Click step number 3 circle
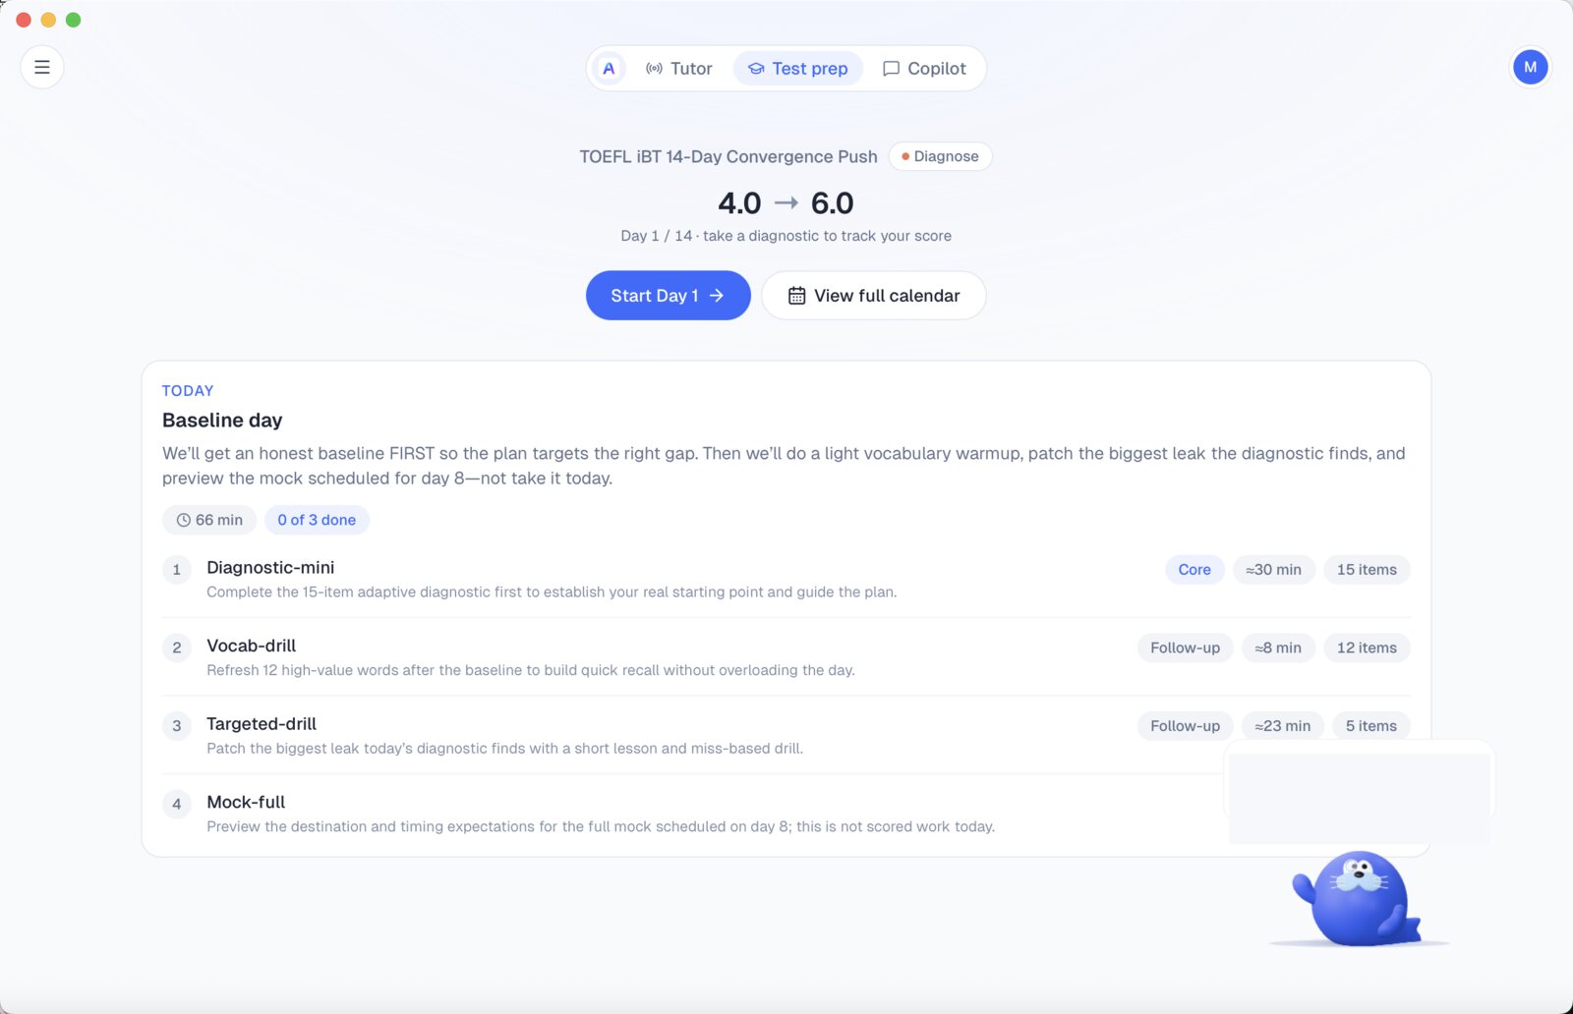The height and width of the screenshot is (1014, 1573). [x=177, y=726]
